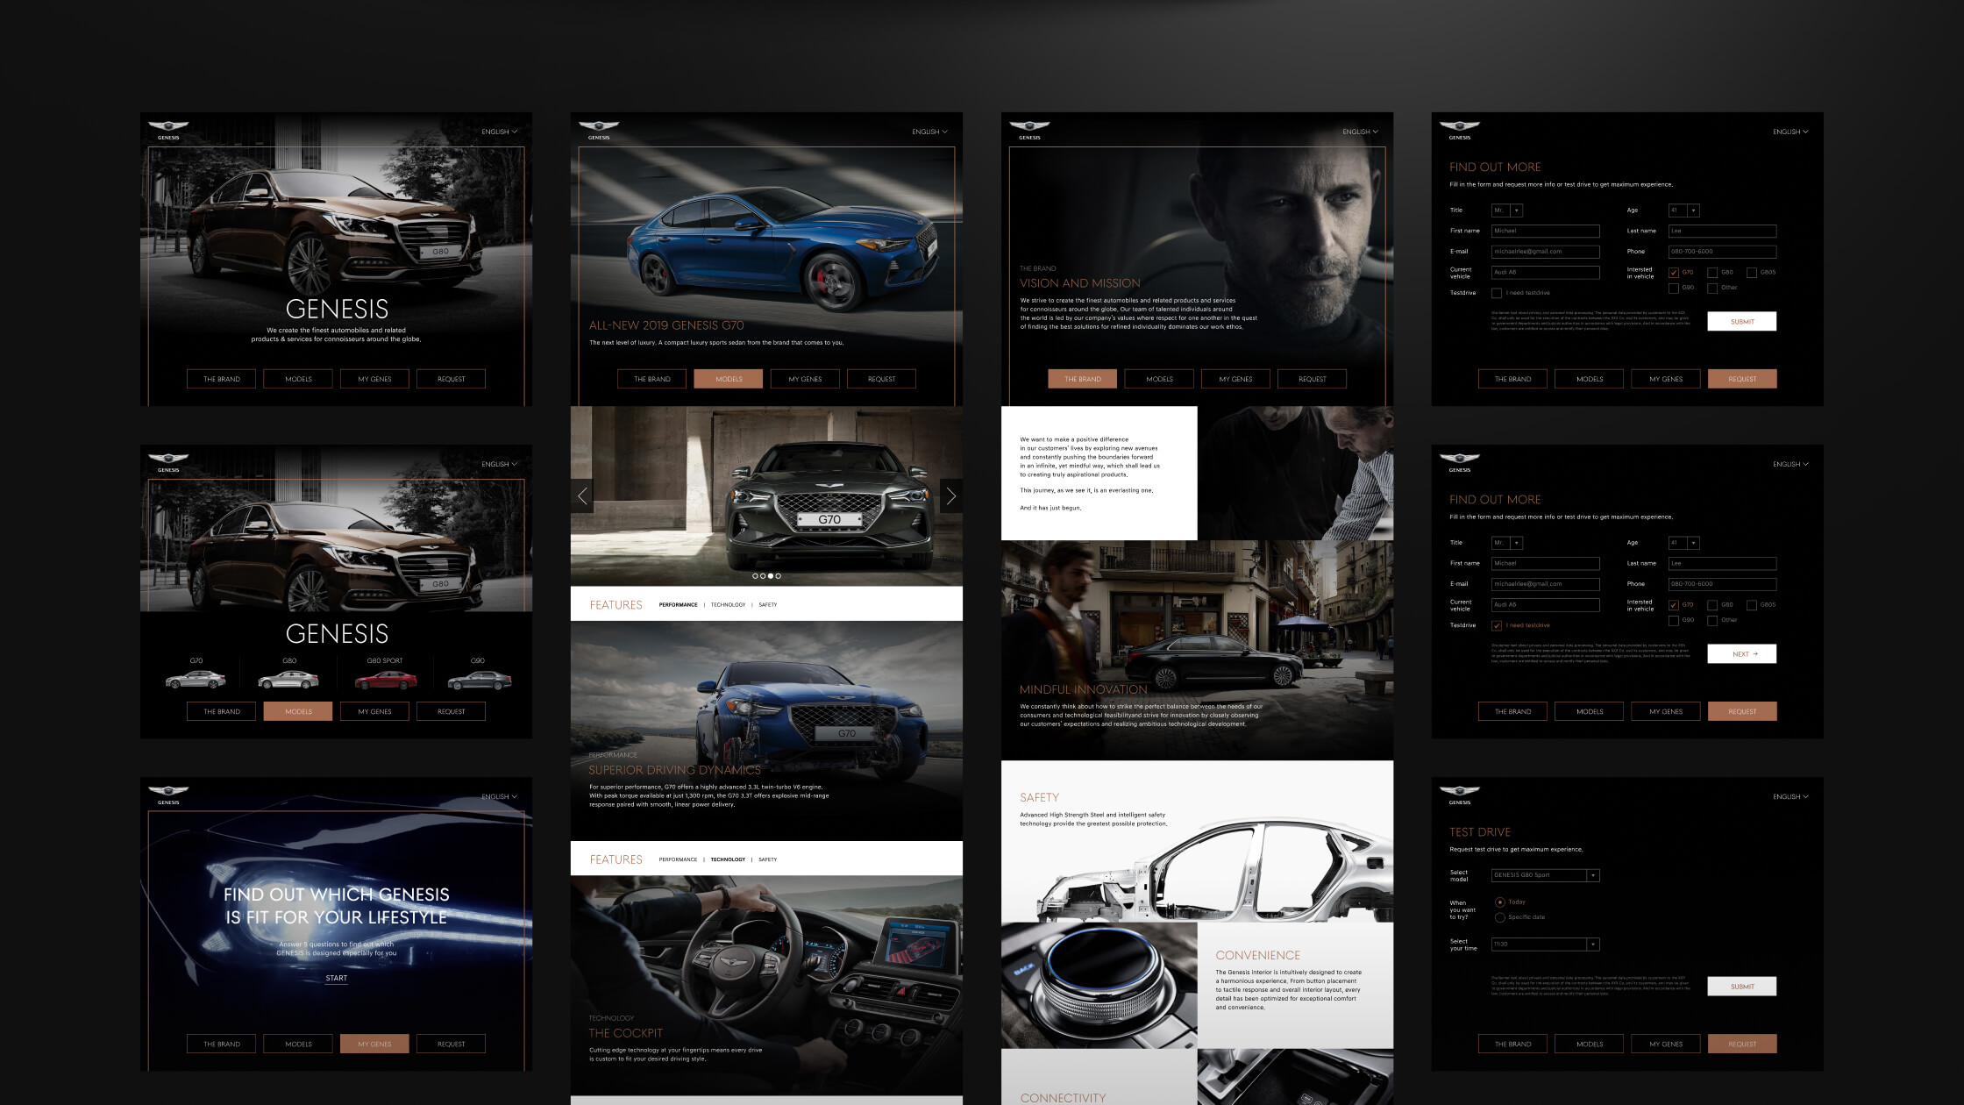The height and width of the screenshot is (1105, 1964).
Task: Select the G70 car thumbnail in models lineup
Action: coord(196,680)
